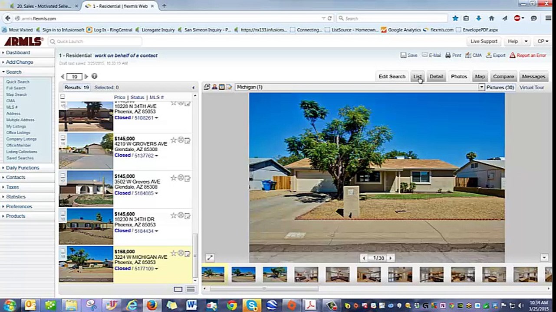
Task: Open MLS 5108261 dropdown arrow
Action: tap(156, 118)
